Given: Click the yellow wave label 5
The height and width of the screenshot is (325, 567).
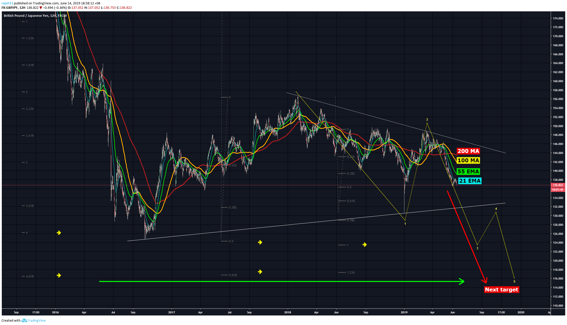Looking at the screenshot, I should click(514, 282).
